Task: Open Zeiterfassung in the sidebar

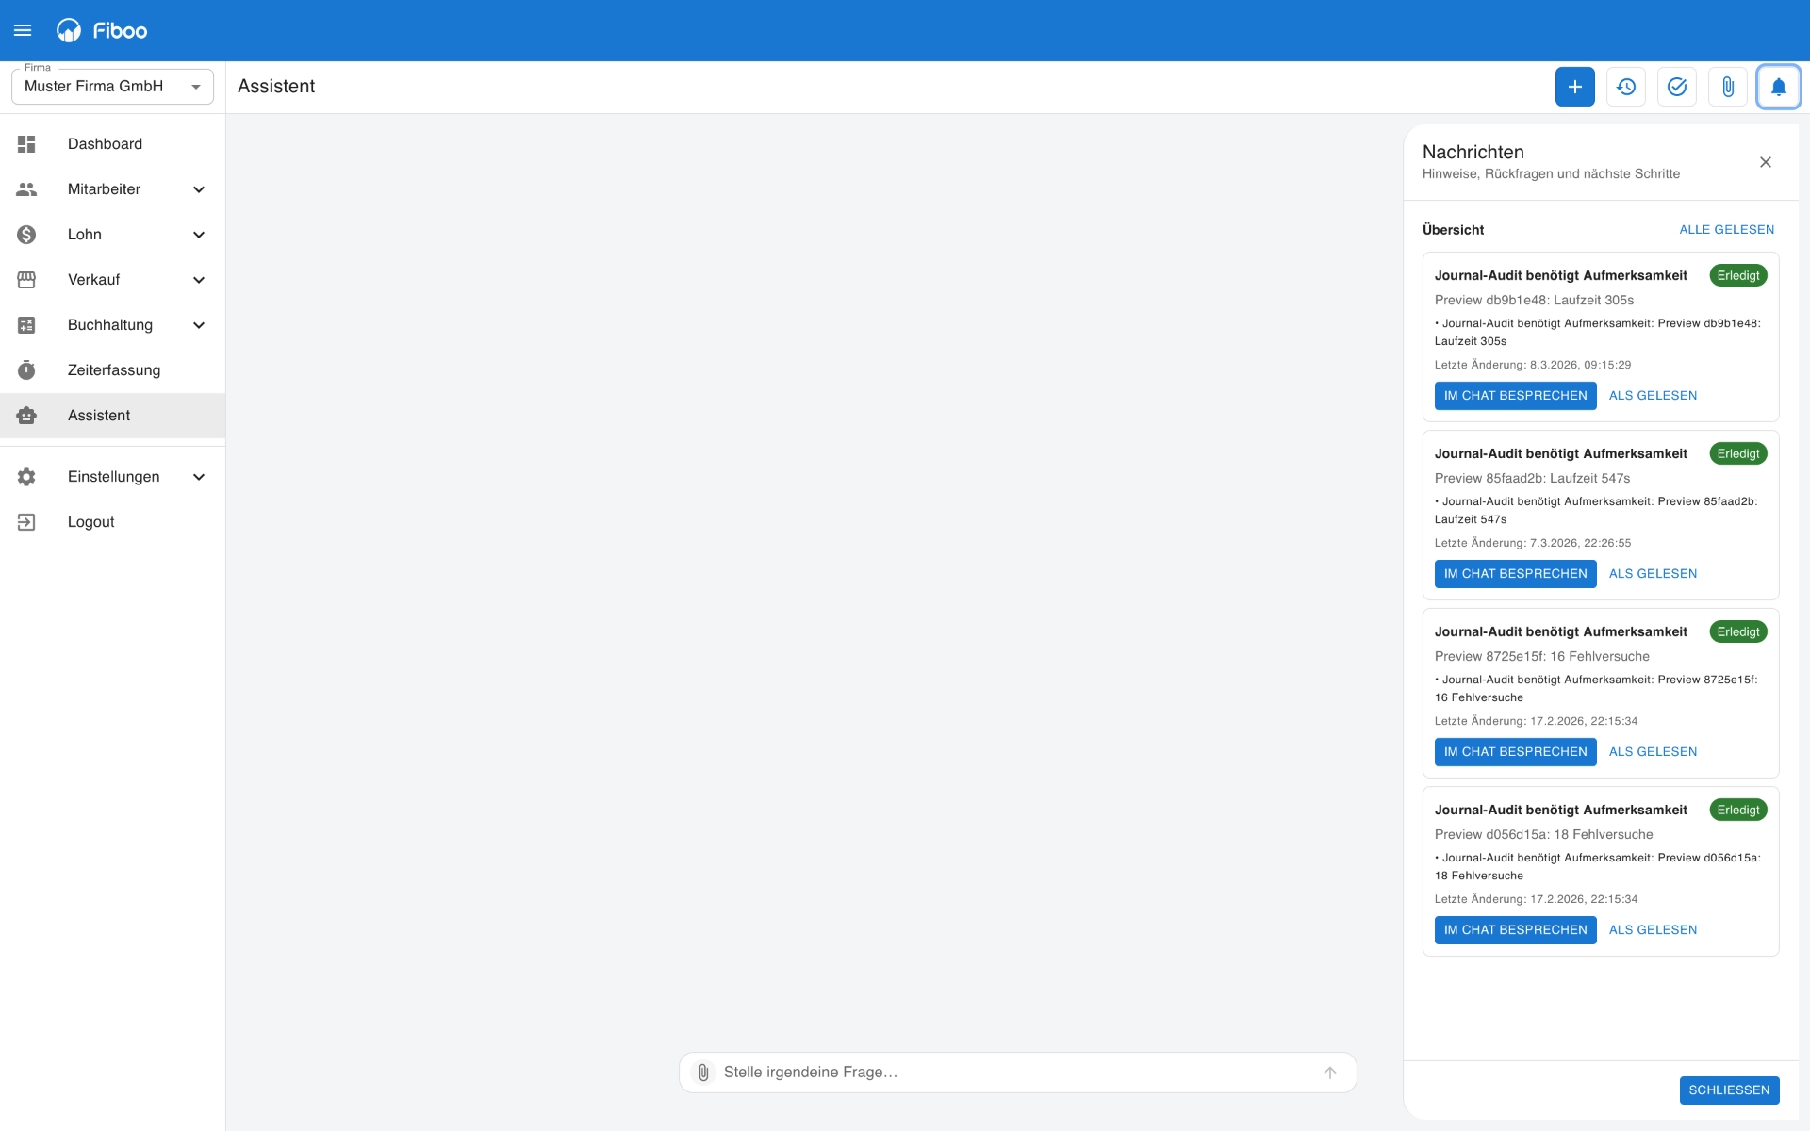Action: pos(112,370)
